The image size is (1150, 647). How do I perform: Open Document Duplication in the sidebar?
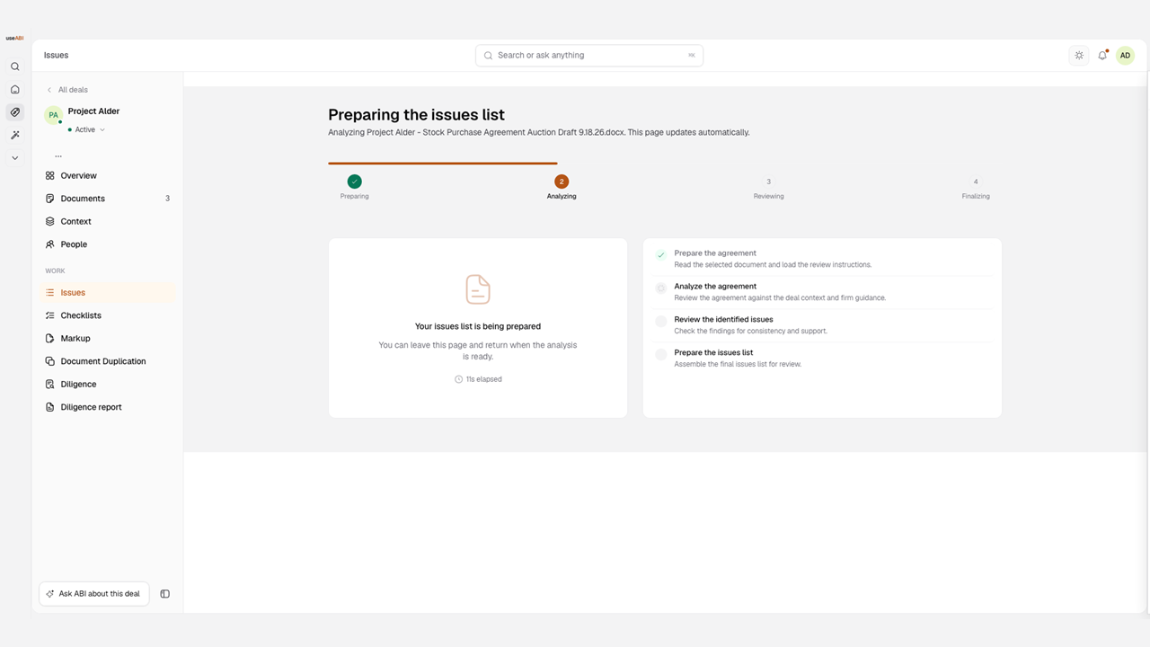(x=108, y=361)
